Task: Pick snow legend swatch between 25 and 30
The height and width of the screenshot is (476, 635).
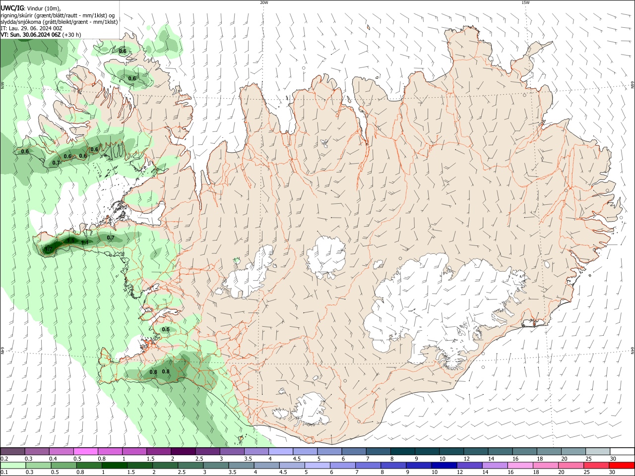Action: [598, 452]
